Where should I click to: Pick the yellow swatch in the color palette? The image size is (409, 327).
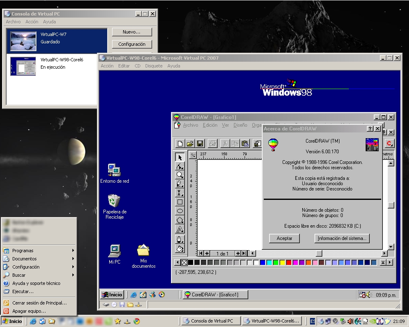(282, 262)
